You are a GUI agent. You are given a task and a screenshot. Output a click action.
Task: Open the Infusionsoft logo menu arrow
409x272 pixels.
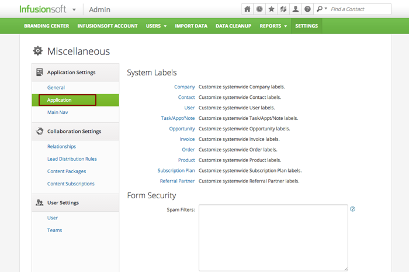(74, 10)
